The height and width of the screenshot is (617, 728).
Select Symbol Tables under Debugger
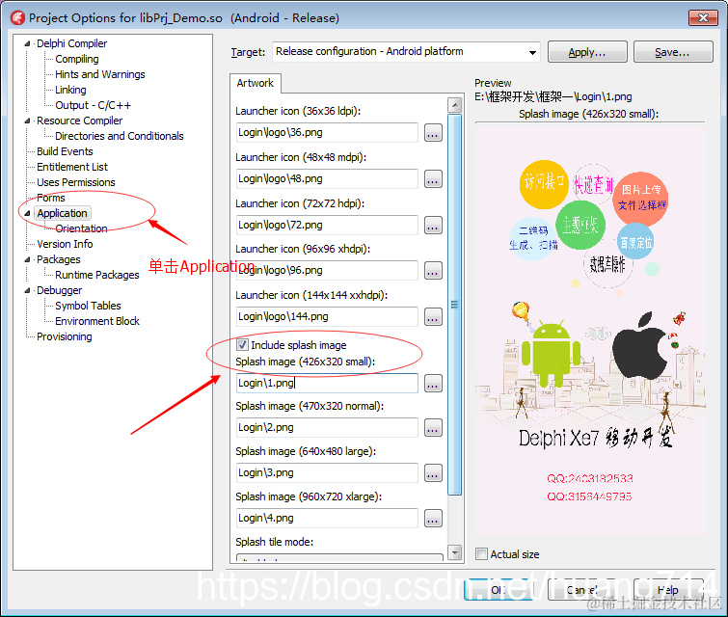(88, 306)
